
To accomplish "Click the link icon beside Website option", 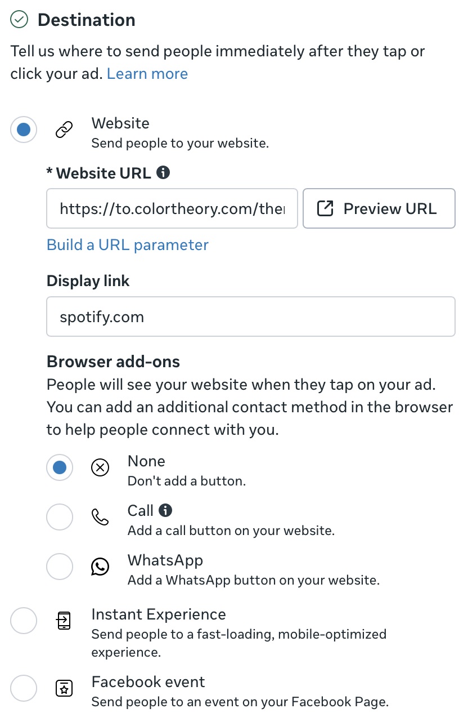I will coord(63,130).
